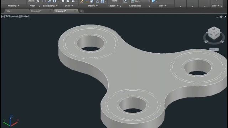Click the UCS axis icon in the viewport corner

click(x=11, y=121)
